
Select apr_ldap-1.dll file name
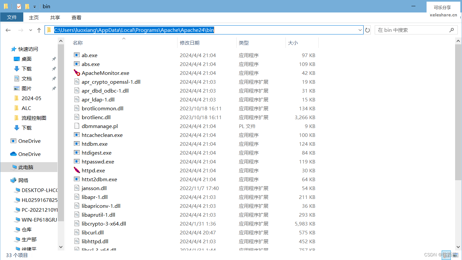point(98,99)
